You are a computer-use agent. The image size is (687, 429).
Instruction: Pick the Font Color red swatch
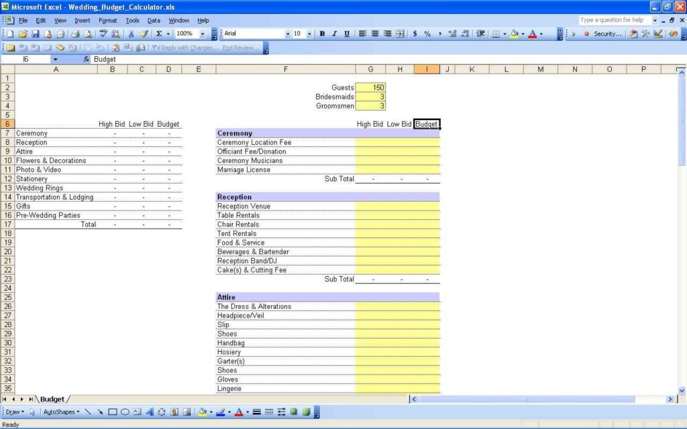[x=533, y=34]
